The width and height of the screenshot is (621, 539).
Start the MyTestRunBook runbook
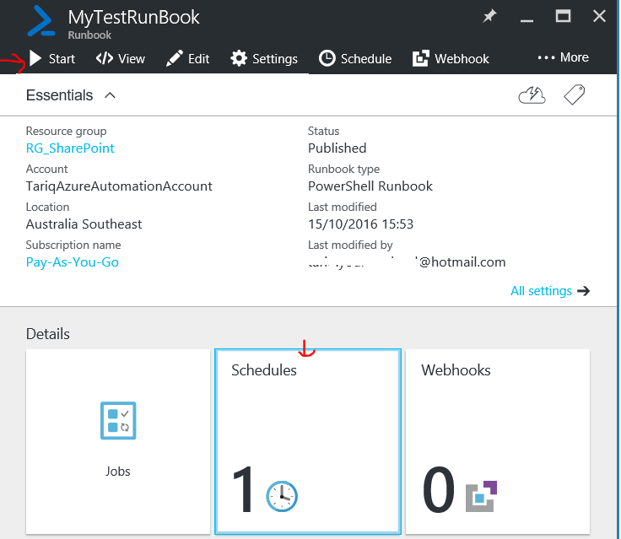pos(52,58)
